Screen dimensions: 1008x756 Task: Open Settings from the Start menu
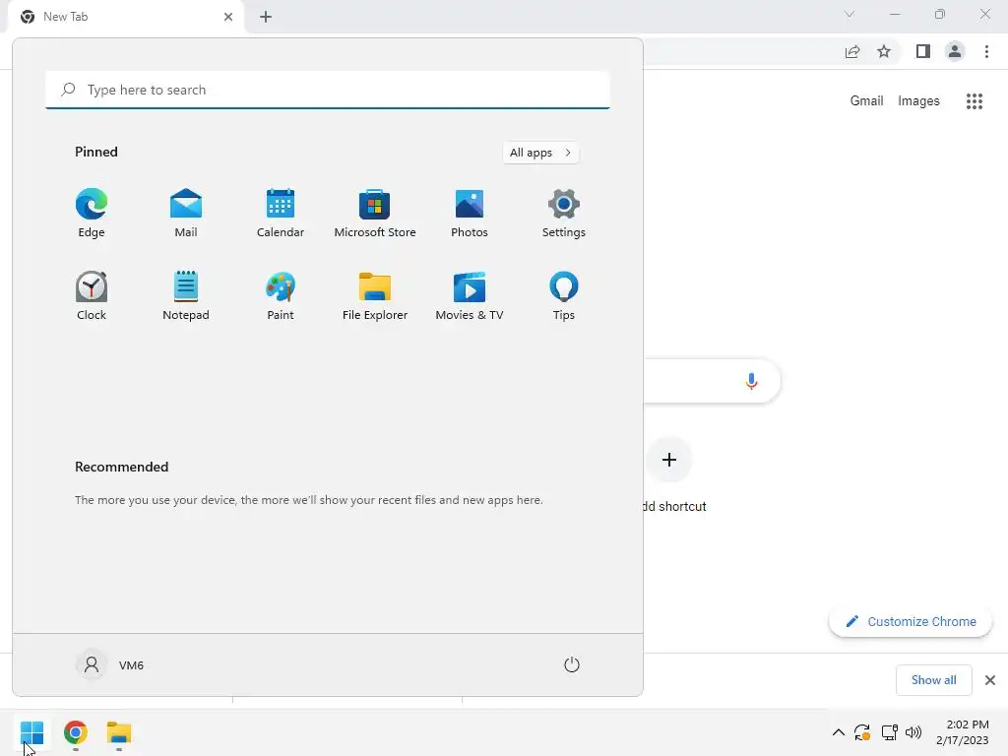coord(564,214)
